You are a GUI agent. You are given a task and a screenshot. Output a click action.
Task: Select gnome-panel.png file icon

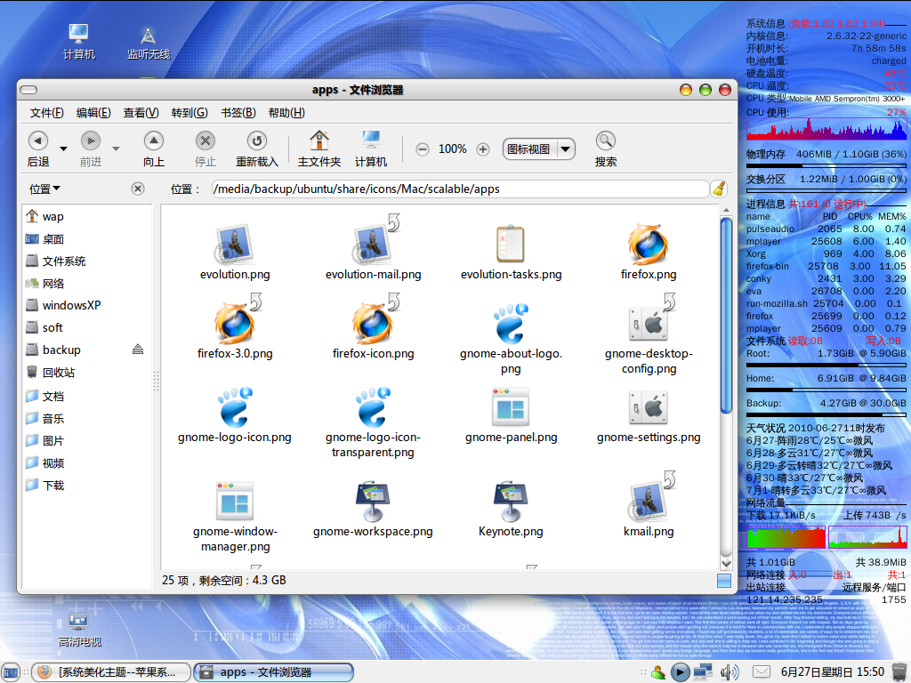click(511, 406)
